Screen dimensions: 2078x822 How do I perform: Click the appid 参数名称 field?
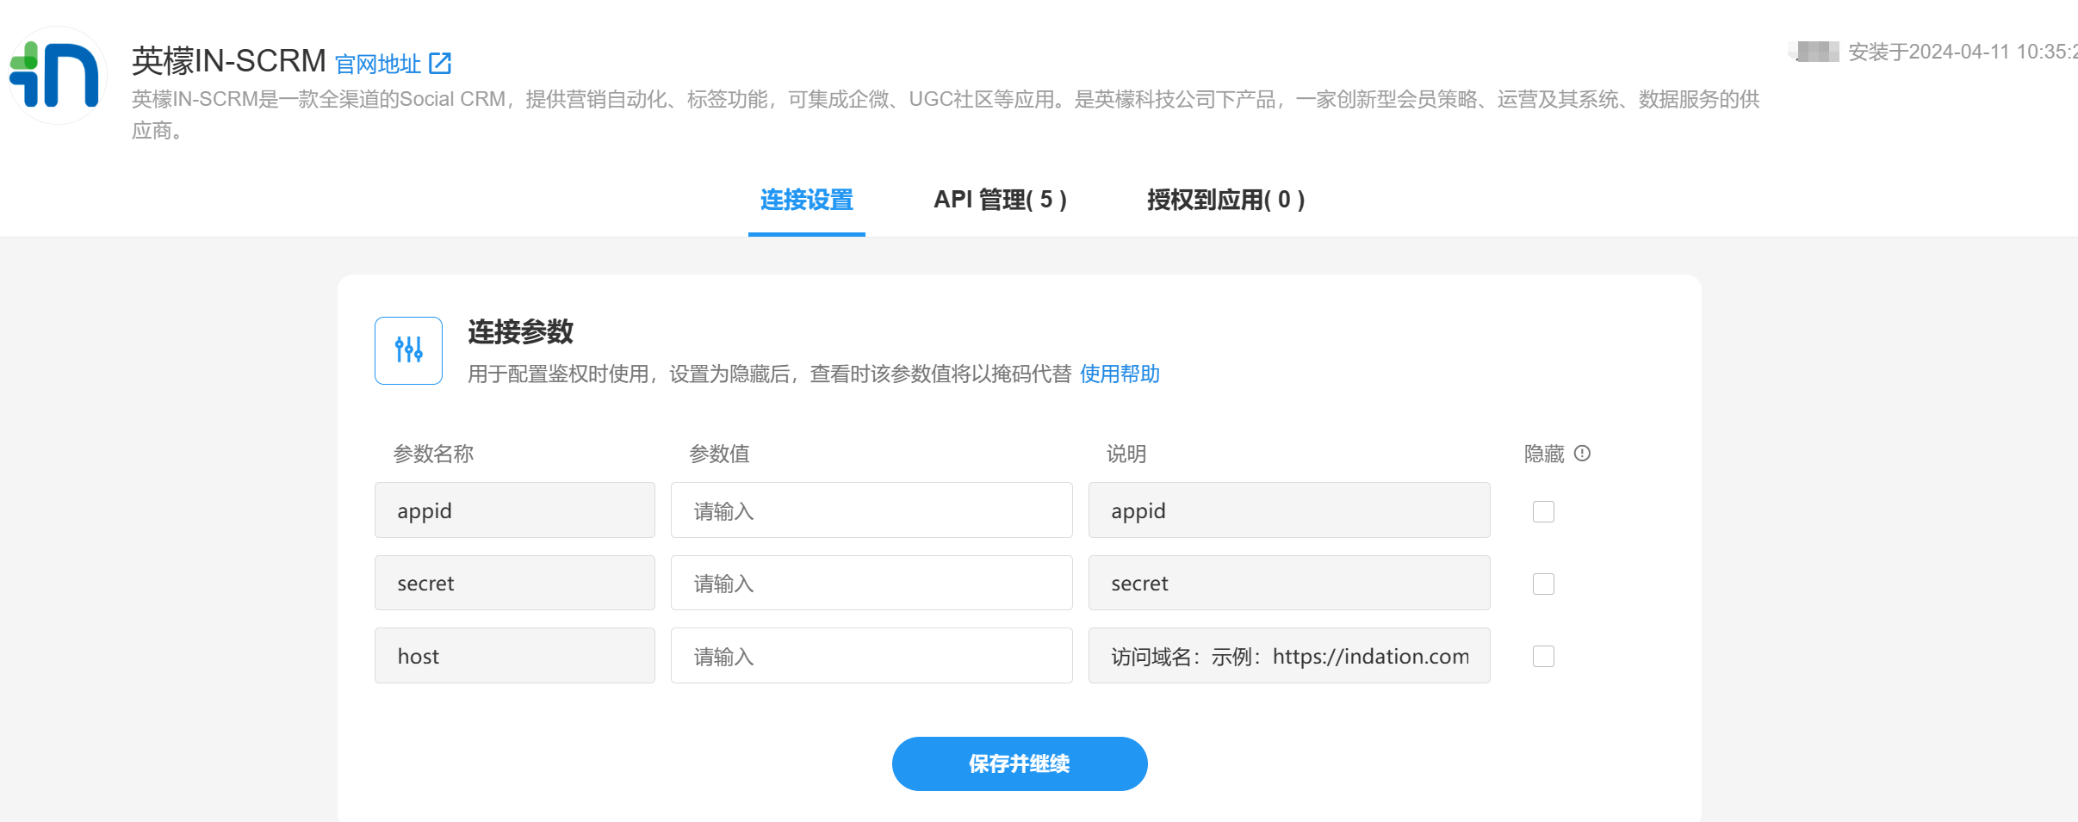coord(515,510)
